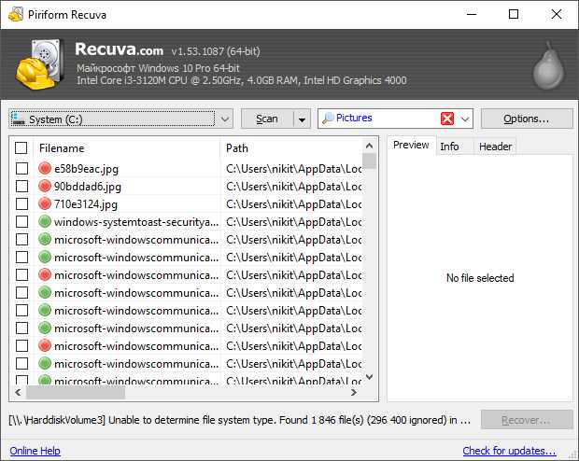Click red status dot for e58b9eac.jpg

tap(45, 168)
